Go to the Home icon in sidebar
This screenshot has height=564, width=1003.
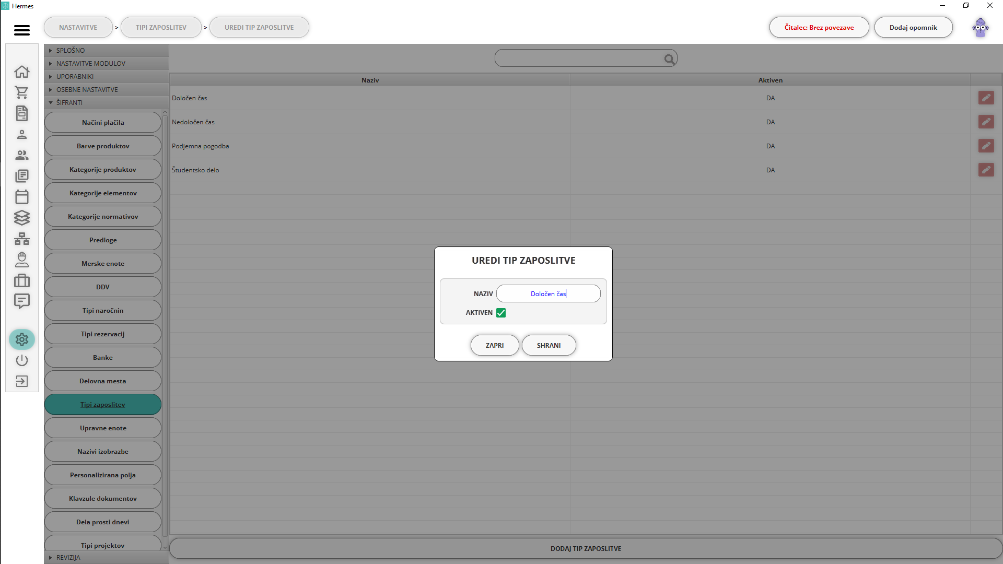click(x=21, y=72)
